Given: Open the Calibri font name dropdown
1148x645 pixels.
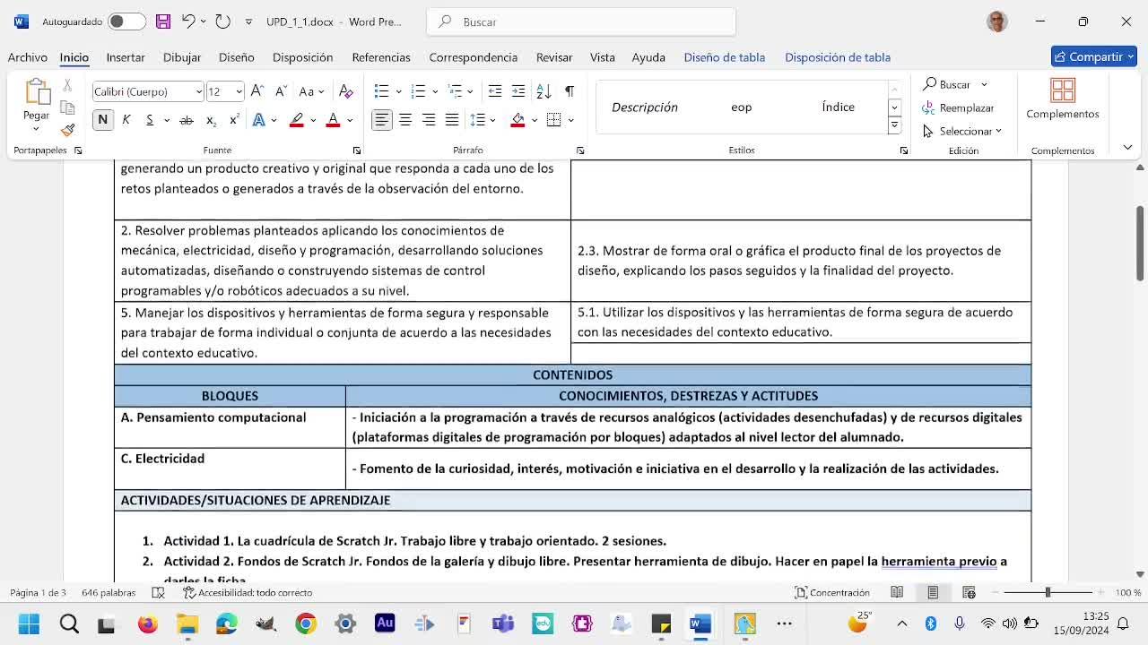Looking at the screenshot, I should (x=198, y=91).
